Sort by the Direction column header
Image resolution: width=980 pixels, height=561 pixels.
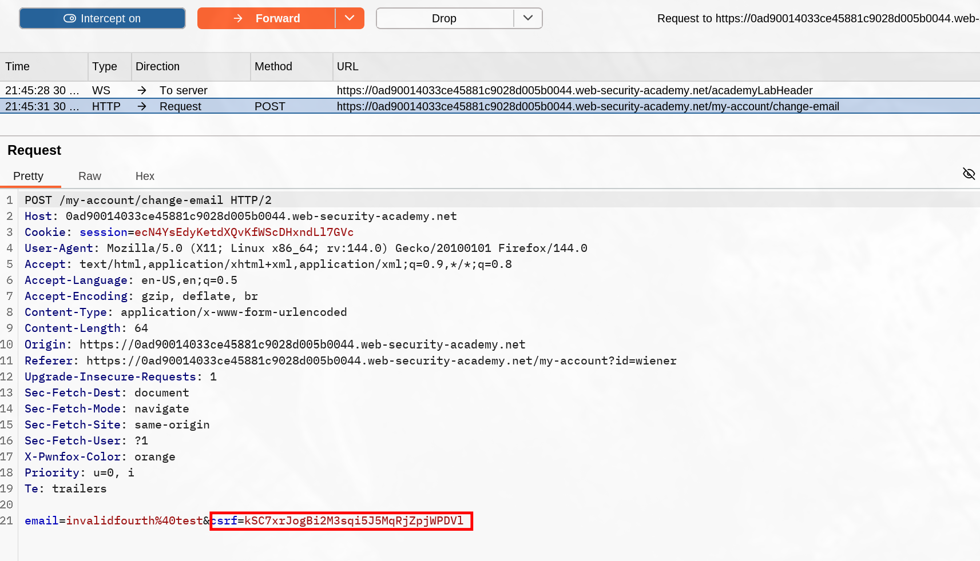pos(158,66)
